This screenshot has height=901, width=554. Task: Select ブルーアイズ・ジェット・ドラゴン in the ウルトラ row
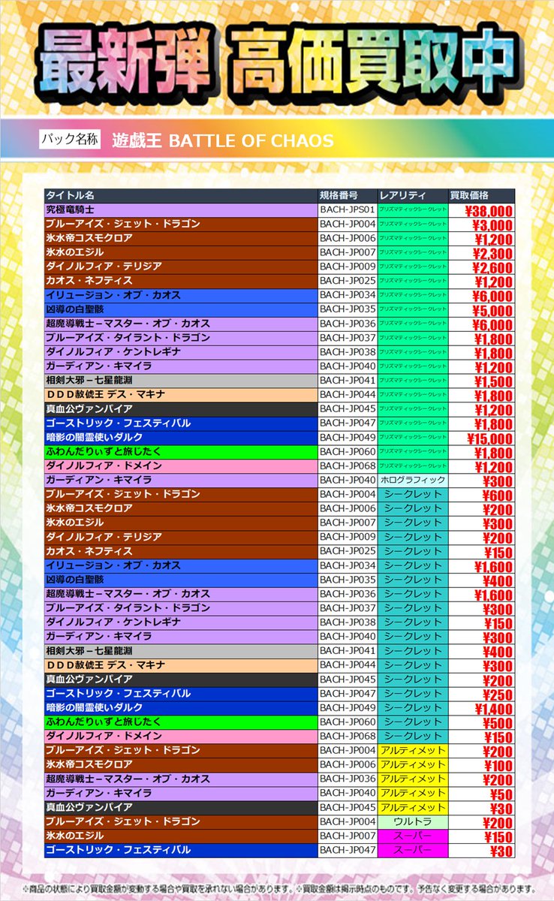(x=181, y=821)
